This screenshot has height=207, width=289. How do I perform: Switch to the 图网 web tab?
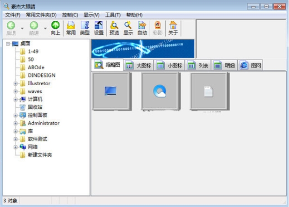click(250, 65)
